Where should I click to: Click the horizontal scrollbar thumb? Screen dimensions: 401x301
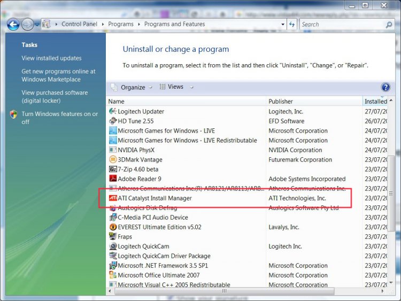225,291
